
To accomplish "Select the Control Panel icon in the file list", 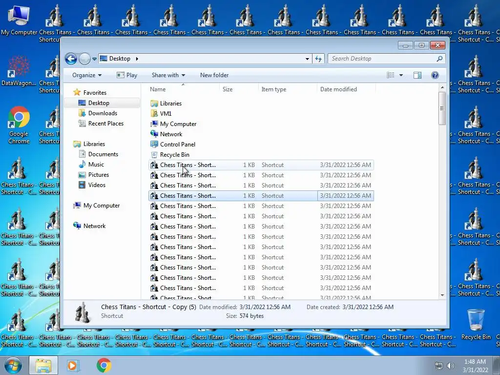I will (154, 145).
